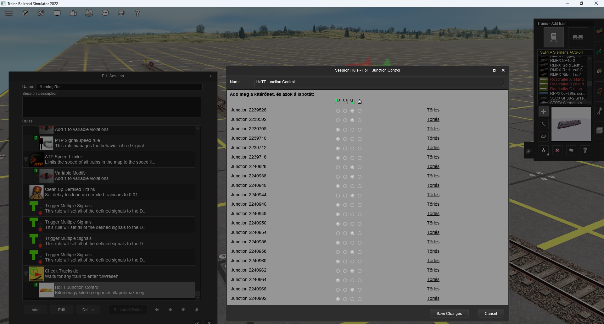Click Törlés for Junction 2240992
This screenshot has width=604, height=324.
coord(433,298)
